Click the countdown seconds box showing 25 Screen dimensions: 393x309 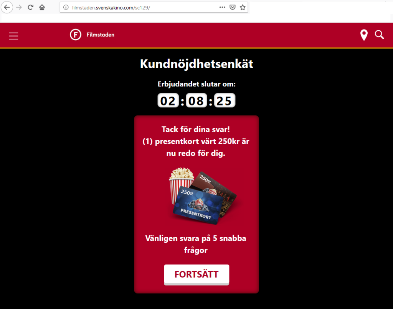[225, 100]
